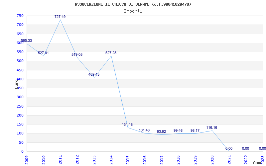Click the y-axis value 600
Viewport: 266px width, 166px height.
[x=20, y=43]
